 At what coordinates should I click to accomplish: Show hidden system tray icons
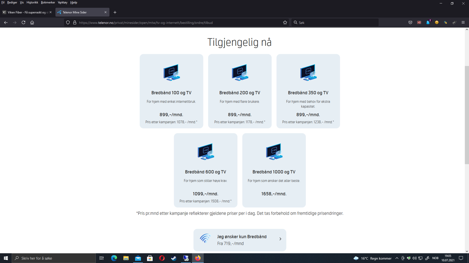tap(397, 258)
